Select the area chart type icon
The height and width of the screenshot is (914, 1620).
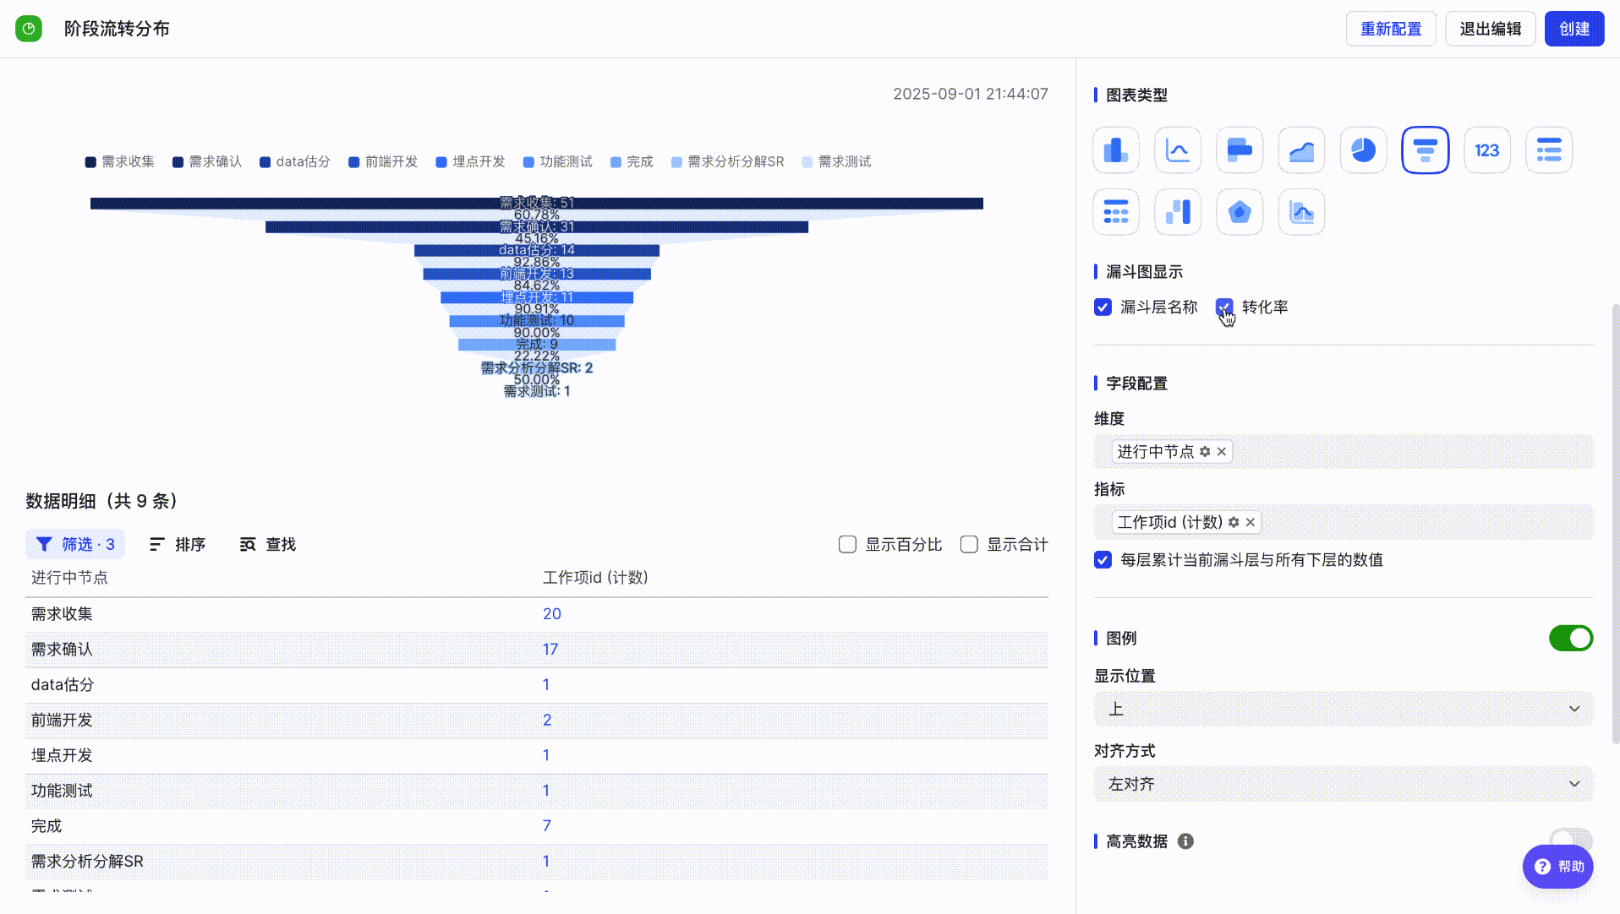[x=1301, y=150]
